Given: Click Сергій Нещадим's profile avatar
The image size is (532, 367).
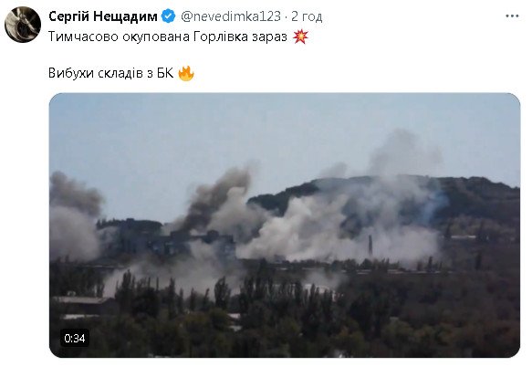Looking at the screenshot, I should point(23,25).
